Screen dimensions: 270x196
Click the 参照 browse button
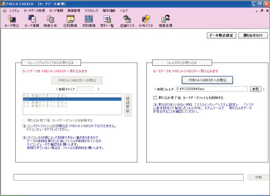pos(256,89)
